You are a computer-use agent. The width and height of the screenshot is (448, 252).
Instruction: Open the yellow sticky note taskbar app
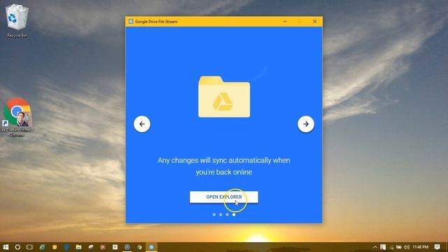55,247
